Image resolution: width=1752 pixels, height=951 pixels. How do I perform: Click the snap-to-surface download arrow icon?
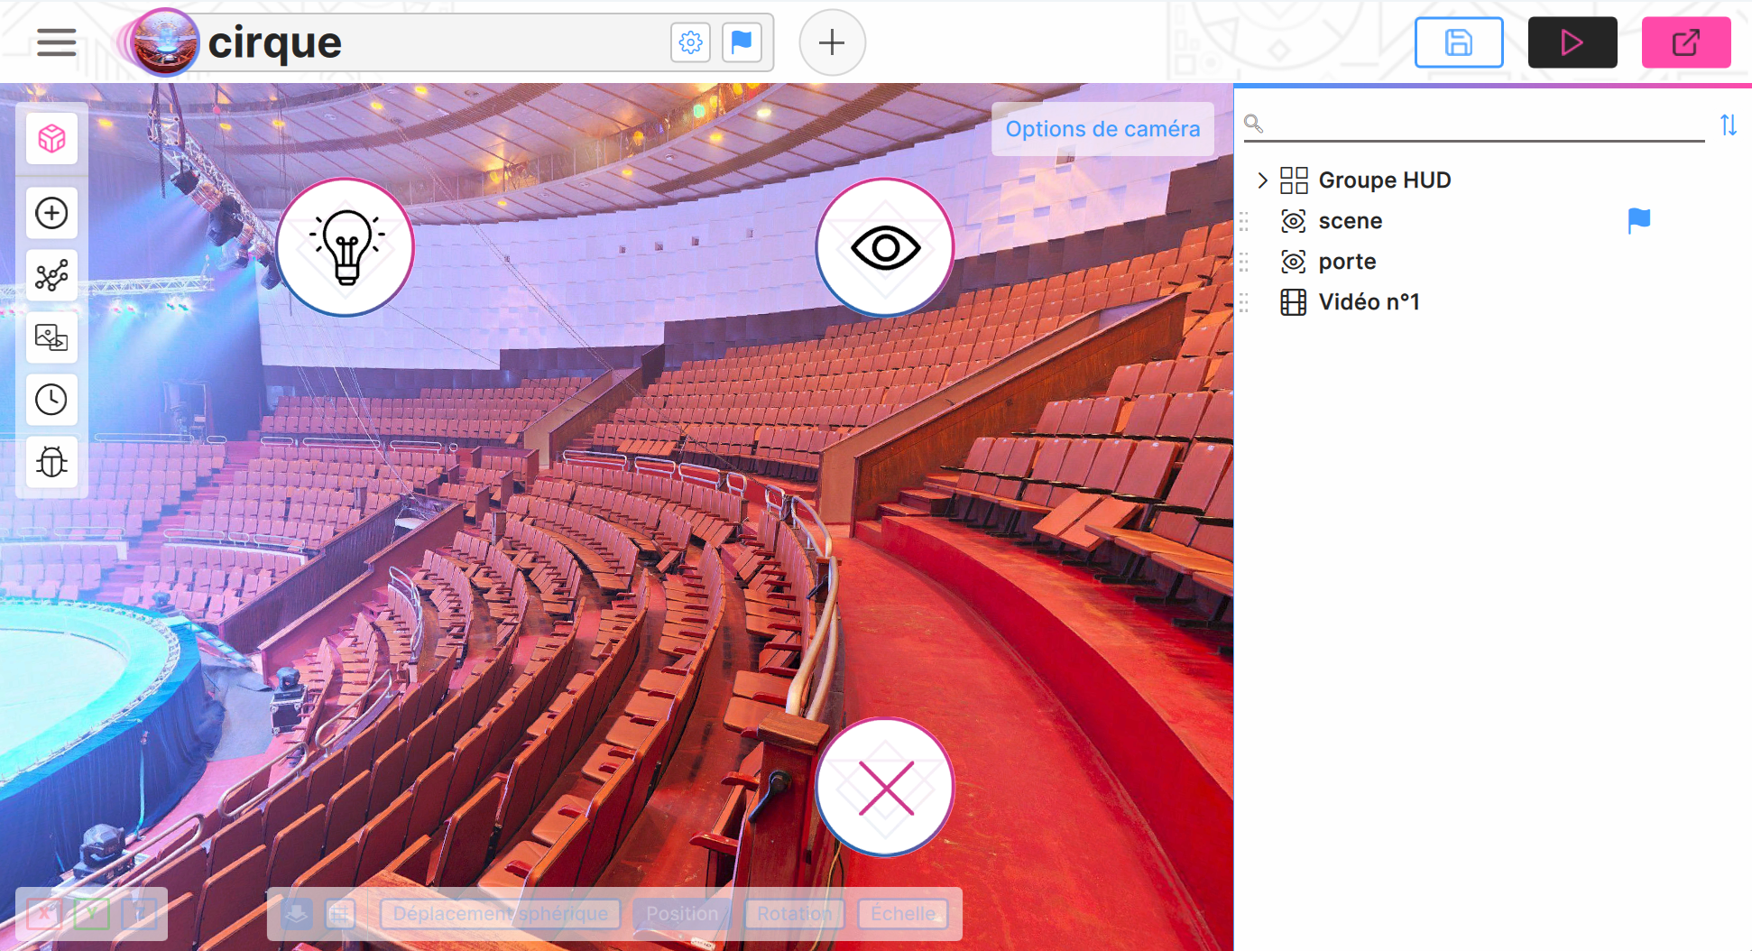[296, 914]
